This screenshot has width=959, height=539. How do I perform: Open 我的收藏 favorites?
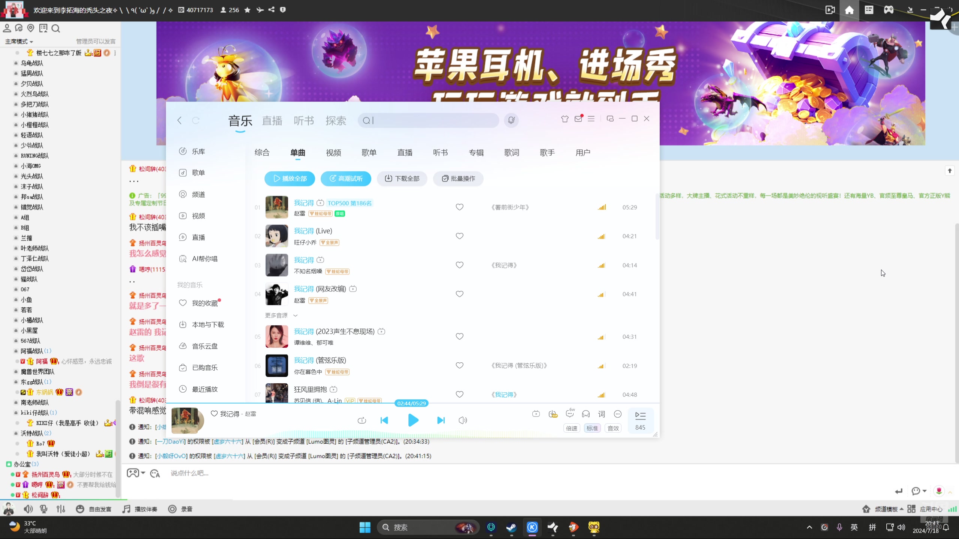(198, 303)
